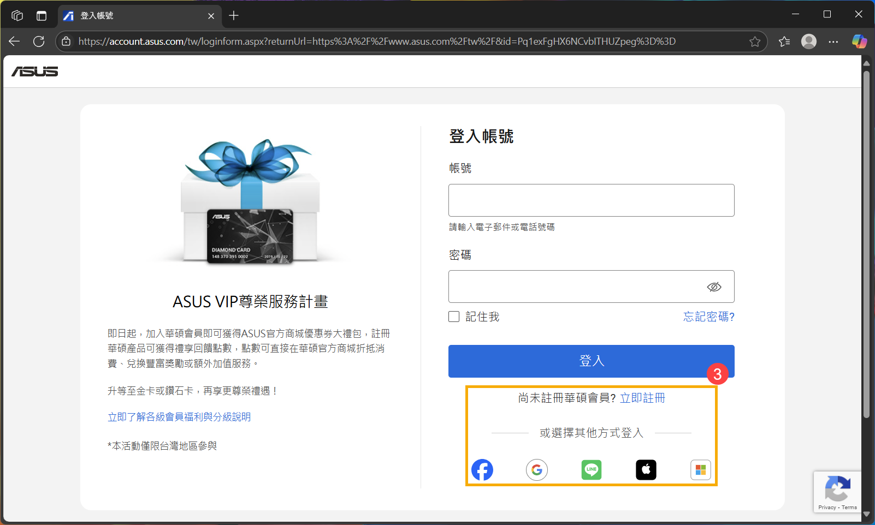Click the 升等至金卡或鑽石卡 sentence

193,391
